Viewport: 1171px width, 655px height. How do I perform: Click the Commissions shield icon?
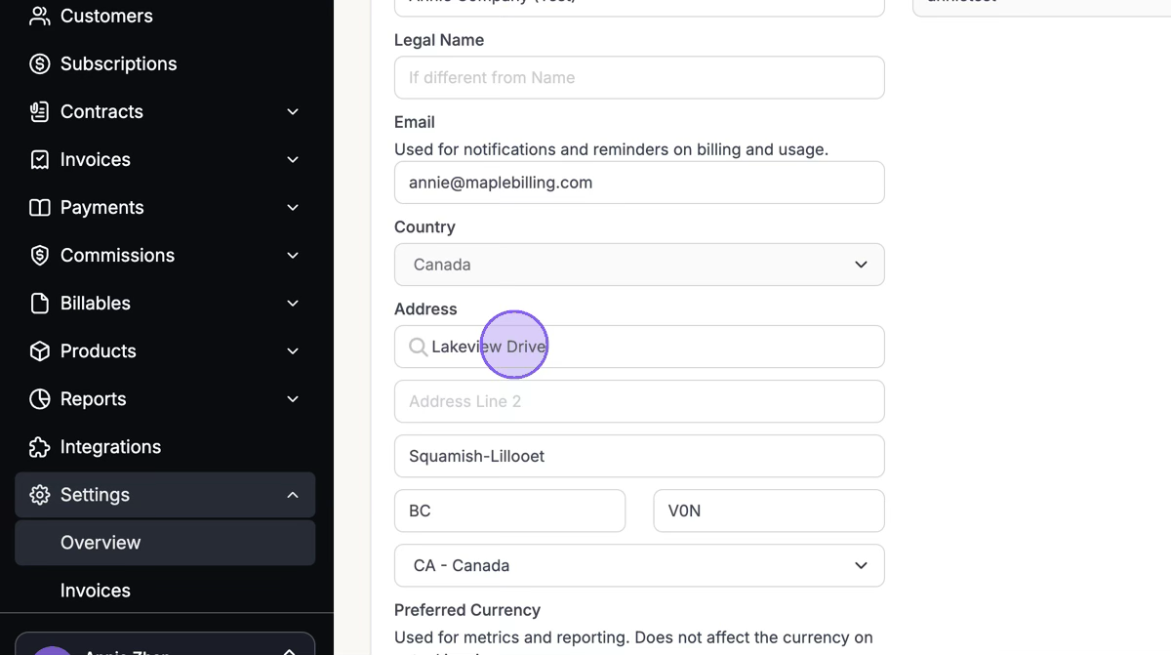pyautogui.click(x=39, y=255)
